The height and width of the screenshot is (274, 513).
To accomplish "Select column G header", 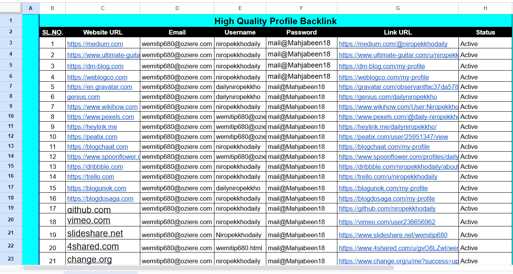I will (x=398, y=8).
